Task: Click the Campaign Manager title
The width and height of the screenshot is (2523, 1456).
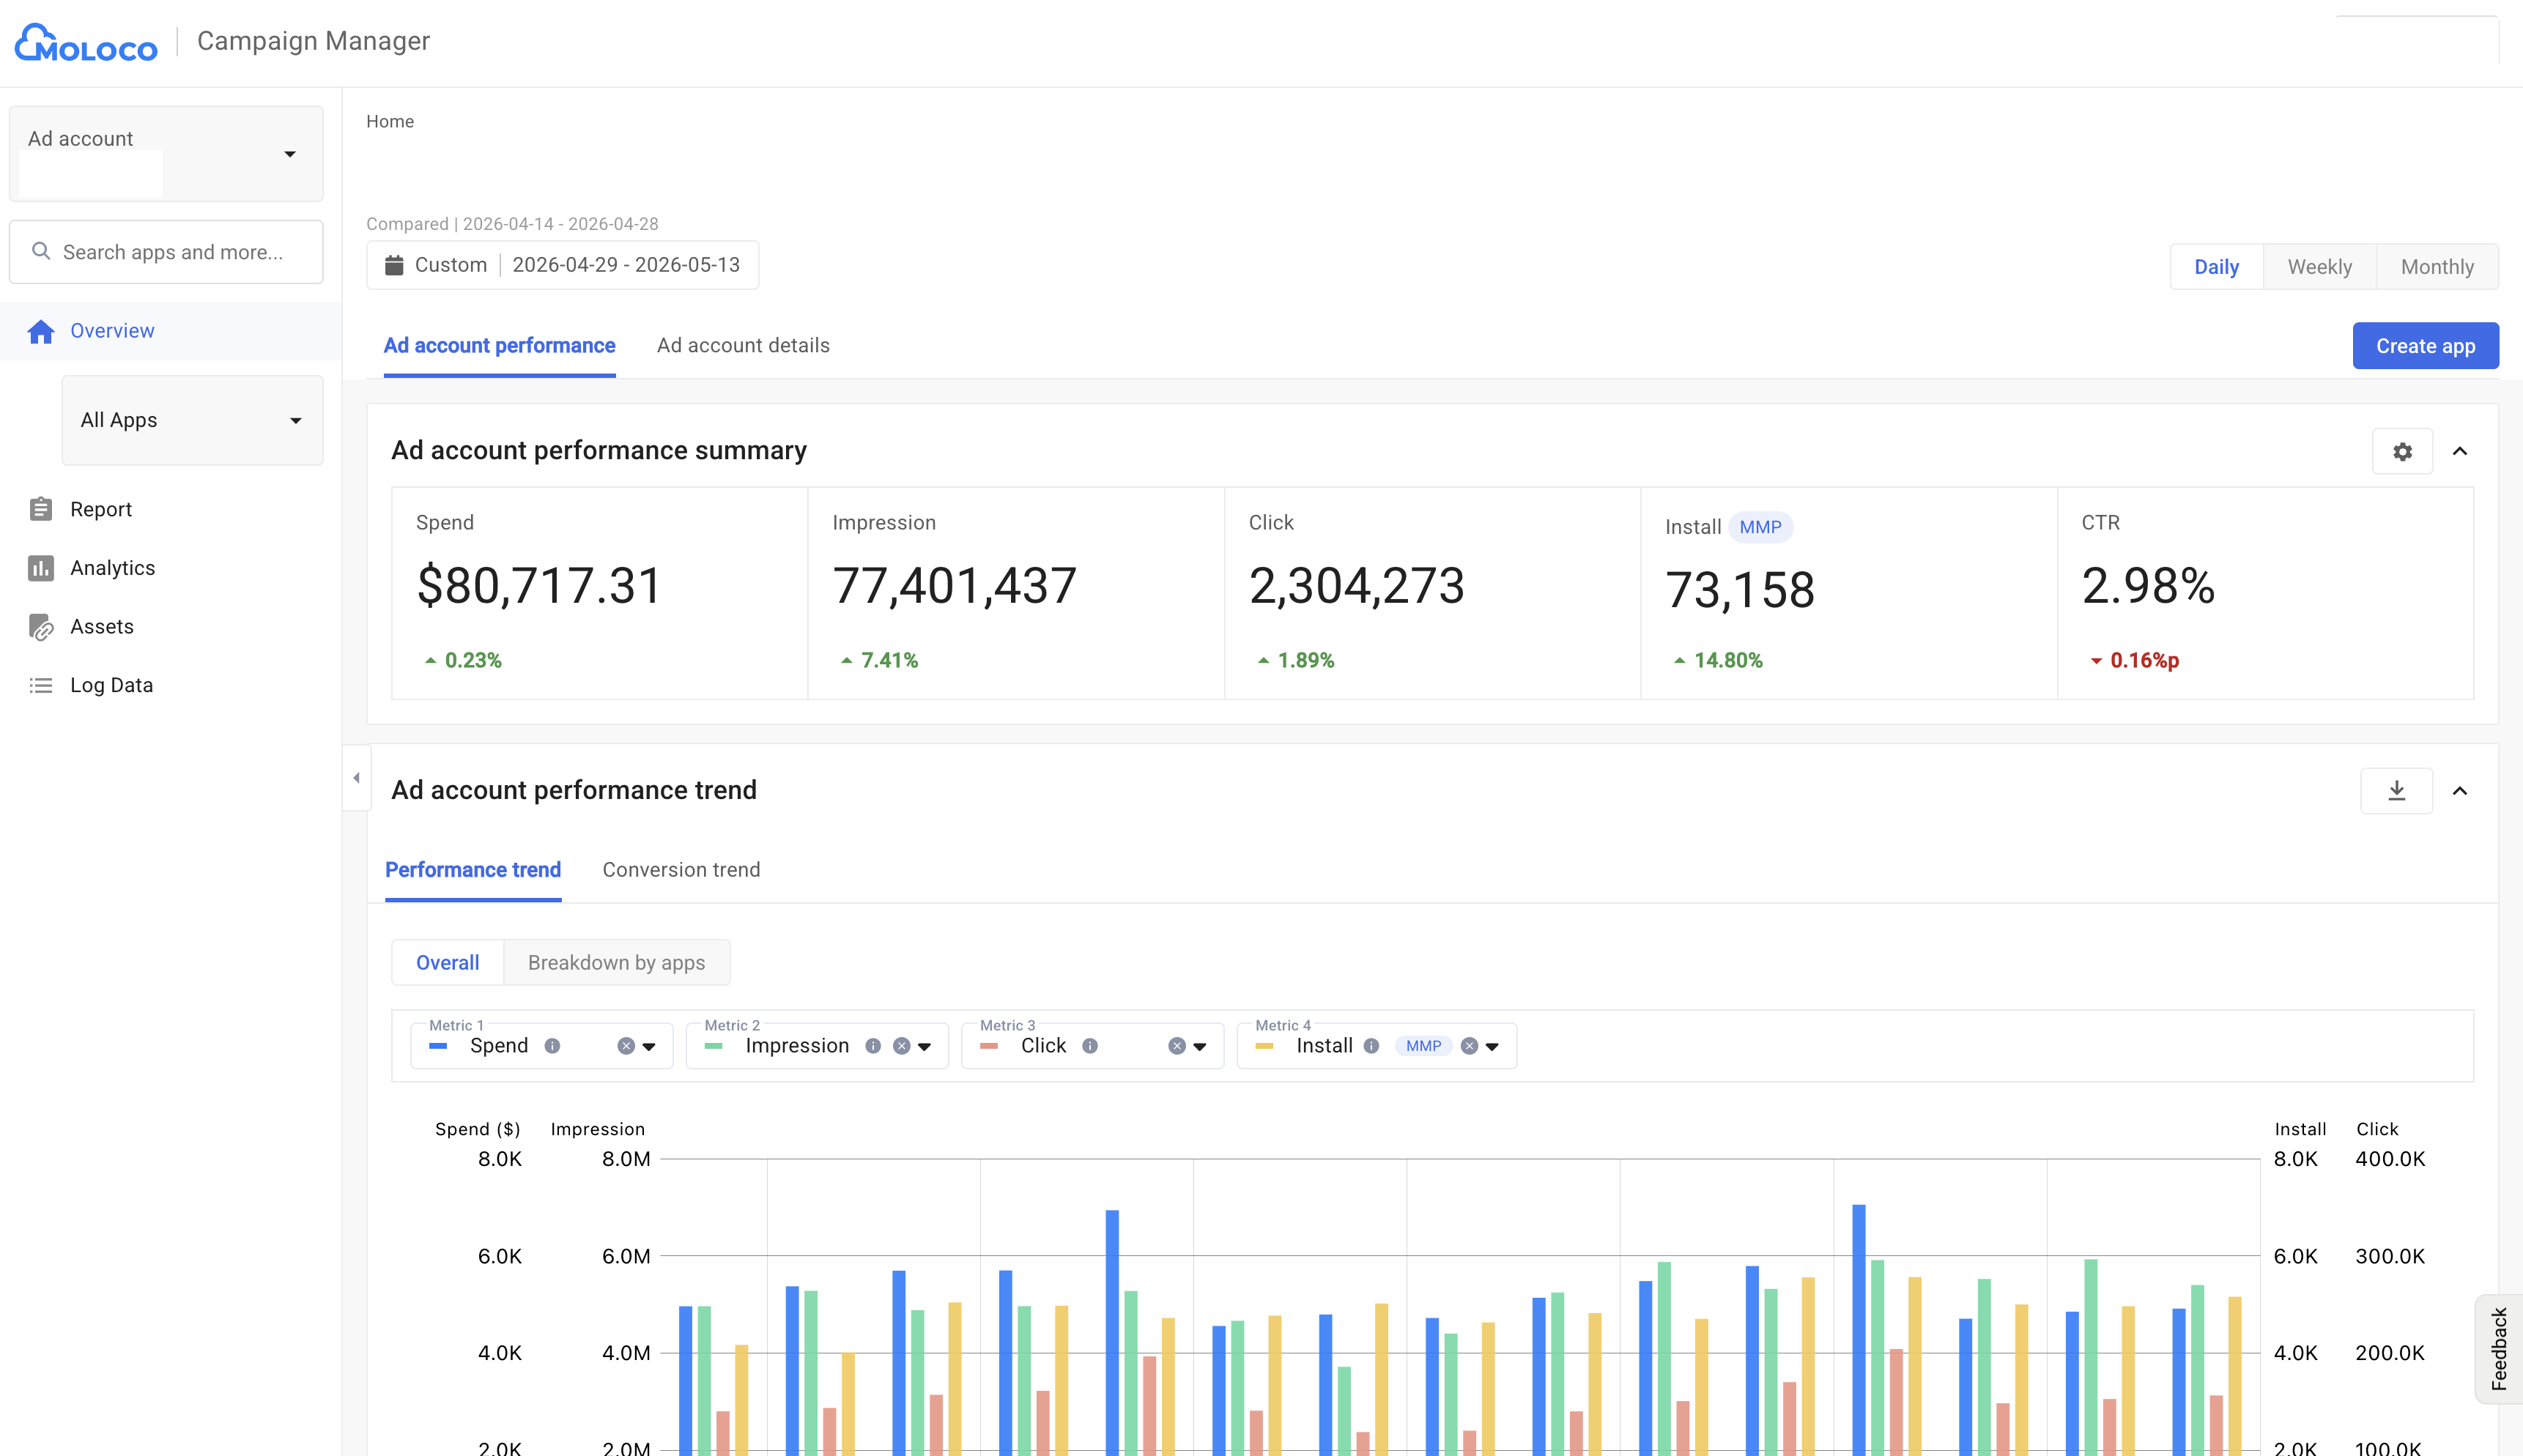Action: [x=313, y=41]
